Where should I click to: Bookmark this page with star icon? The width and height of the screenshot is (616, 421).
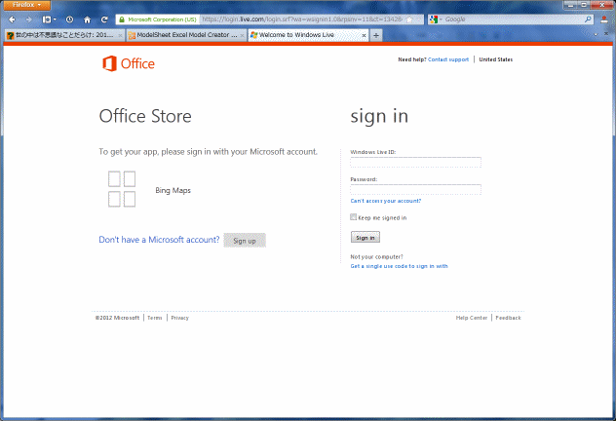click(409, 19)
